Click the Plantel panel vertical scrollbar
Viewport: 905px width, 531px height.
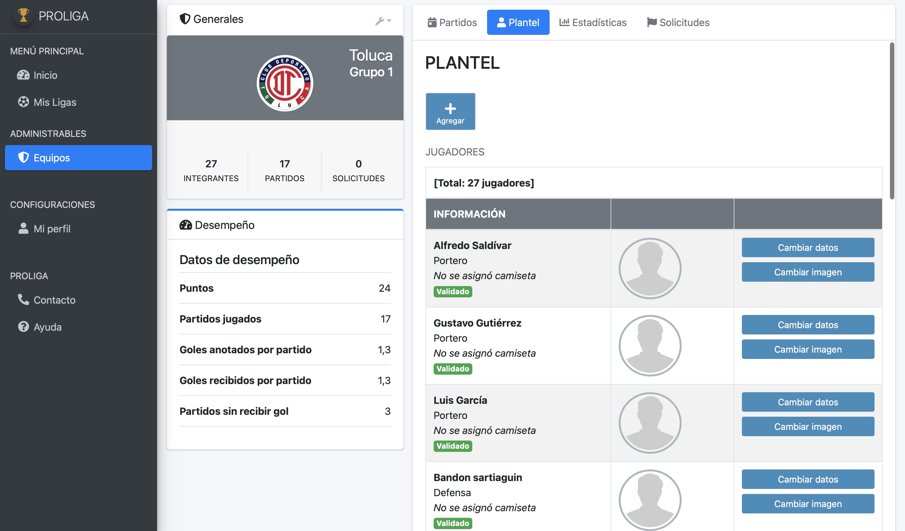(892, 121)
